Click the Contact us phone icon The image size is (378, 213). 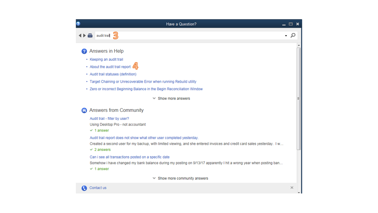(x=84, y=188)
